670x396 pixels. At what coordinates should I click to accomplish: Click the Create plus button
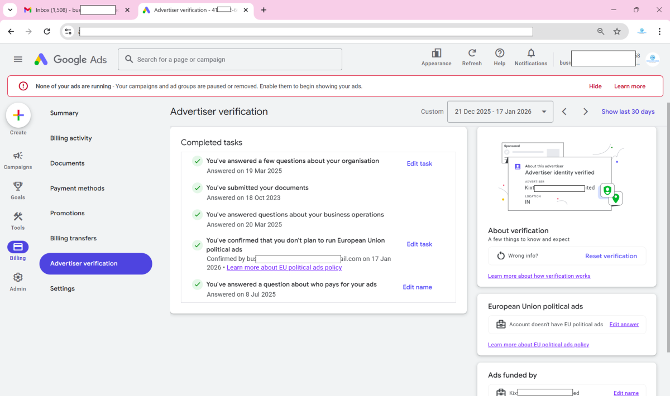click(18, 115)
